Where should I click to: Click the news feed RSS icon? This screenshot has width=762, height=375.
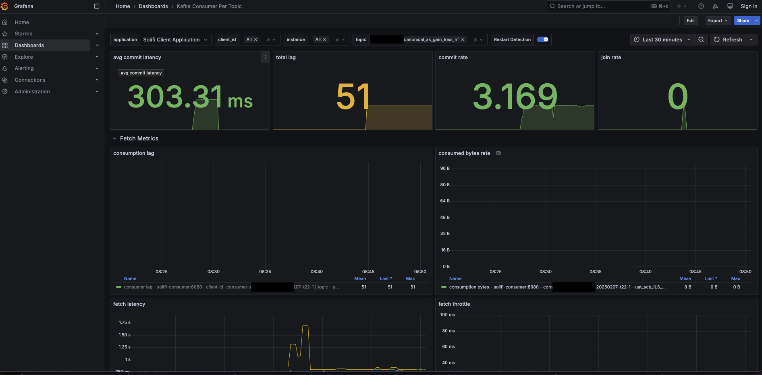click(x=715, y=6)
